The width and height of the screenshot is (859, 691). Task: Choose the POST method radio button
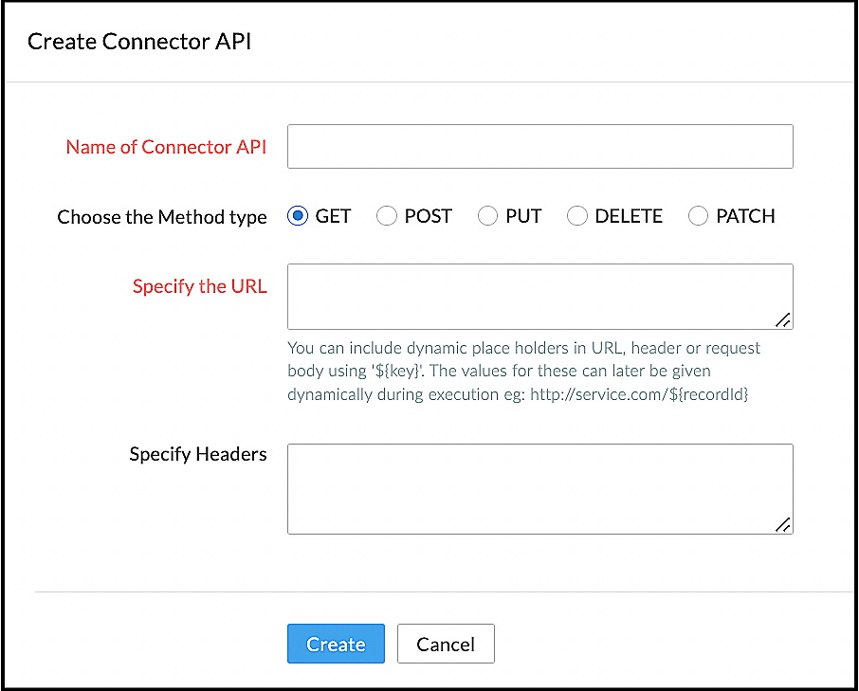coord(387,216)
